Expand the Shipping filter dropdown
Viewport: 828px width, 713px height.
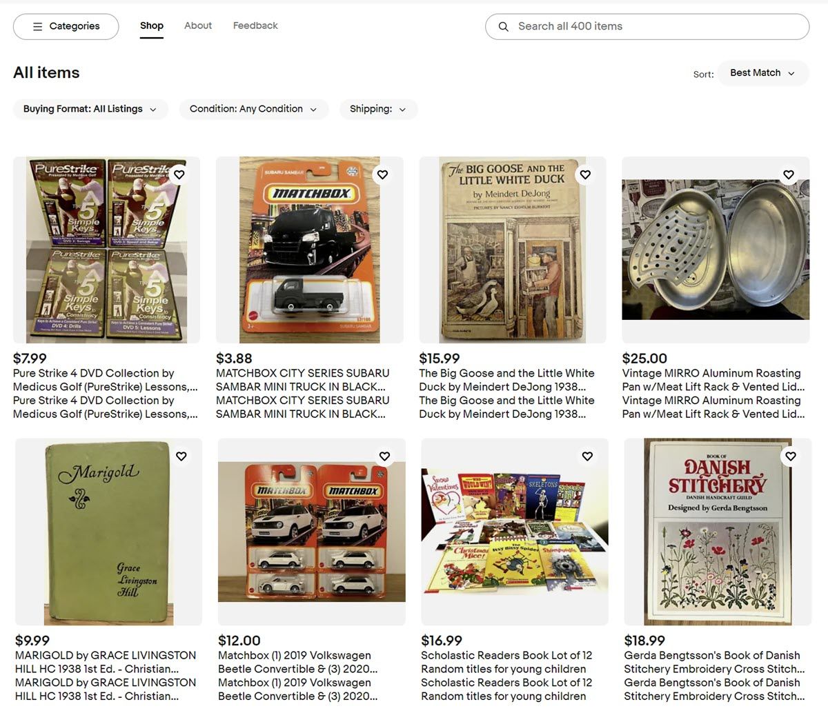coord(378,109)
